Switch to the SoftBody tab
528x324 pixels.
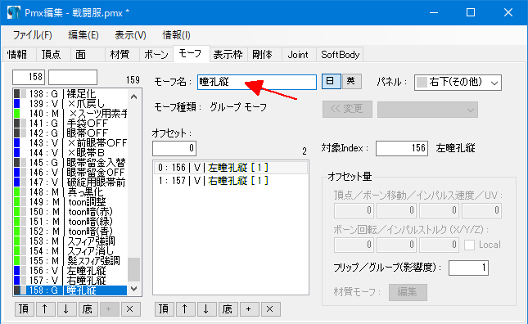pyautogui.click(x=340, y=55)
